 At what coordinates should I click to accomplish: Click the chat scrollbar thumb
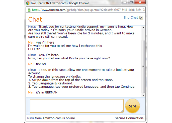[144, 67]
